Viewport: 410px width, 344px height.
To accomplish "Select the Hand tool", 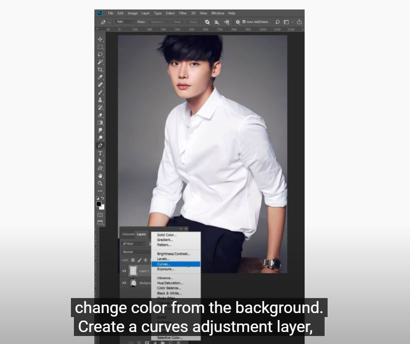I will (x=100, y=176).
